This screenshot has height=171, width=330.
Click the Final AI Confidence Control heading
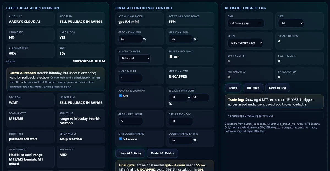pyautogui.click(x=144, y=8)
